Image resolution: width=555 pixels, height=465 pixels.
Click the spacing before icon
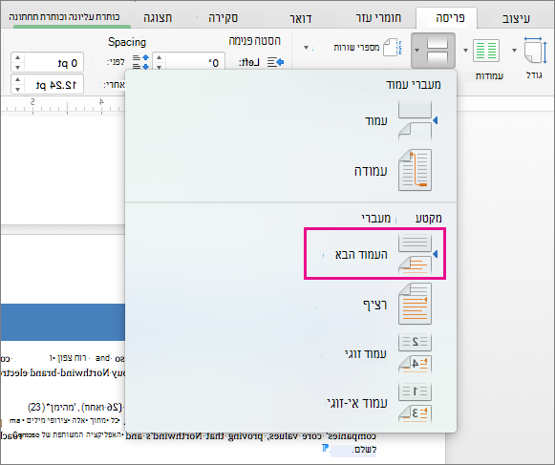[140, 61]
